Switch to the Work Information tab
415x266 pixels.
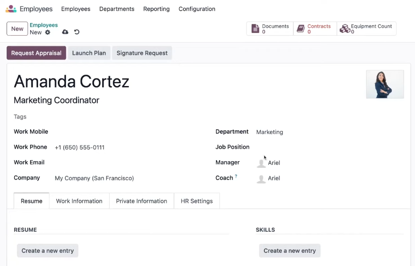coord(79,201)
